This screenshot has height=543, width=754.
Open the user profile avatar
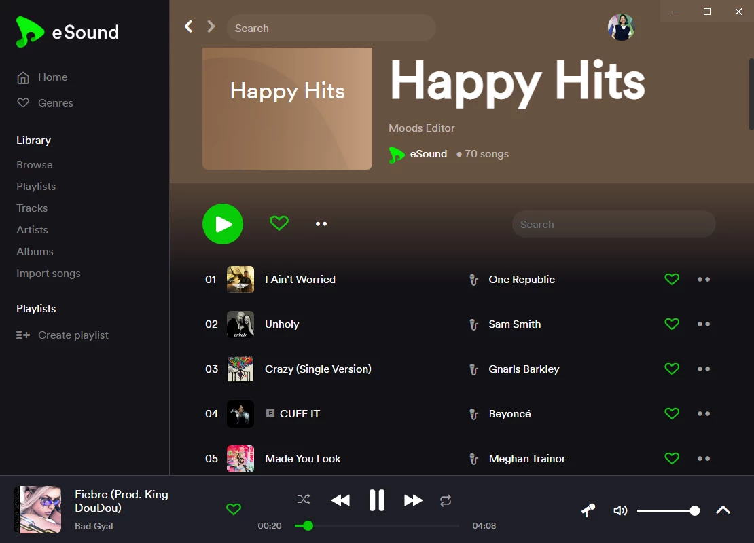tap(622, 27)
